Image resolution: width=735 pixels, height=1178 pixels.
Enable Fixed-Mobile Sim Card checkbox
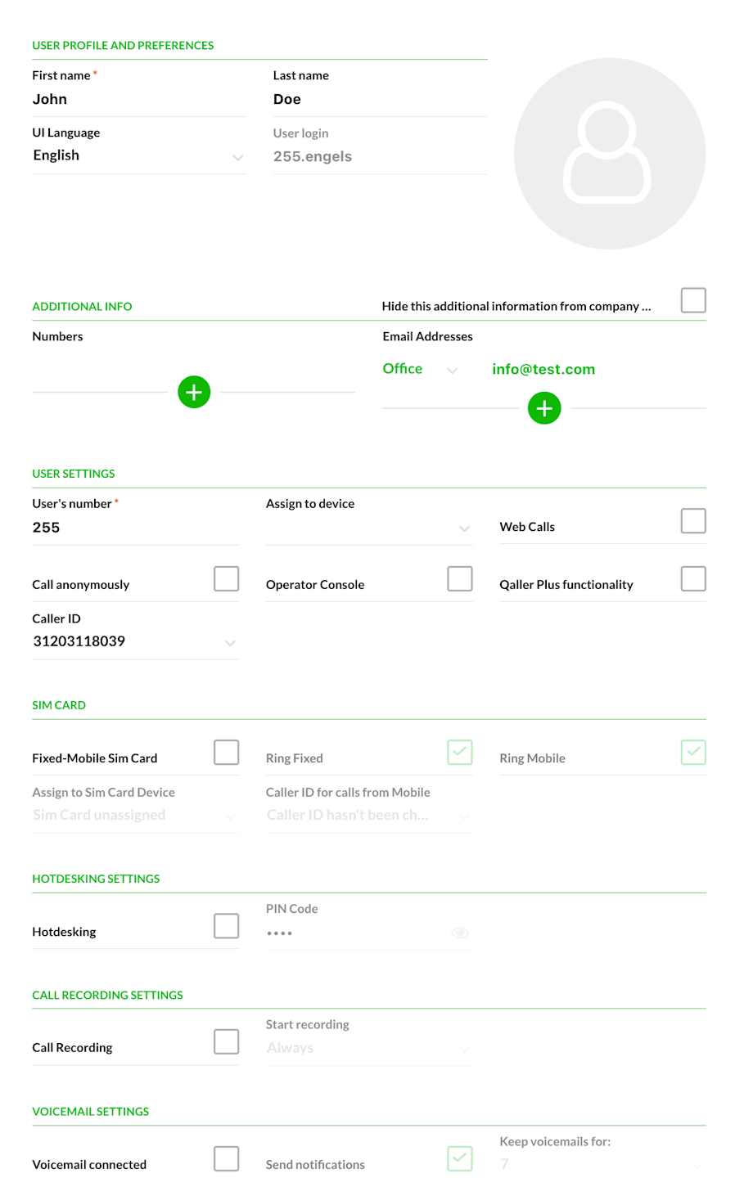[226, 753]
